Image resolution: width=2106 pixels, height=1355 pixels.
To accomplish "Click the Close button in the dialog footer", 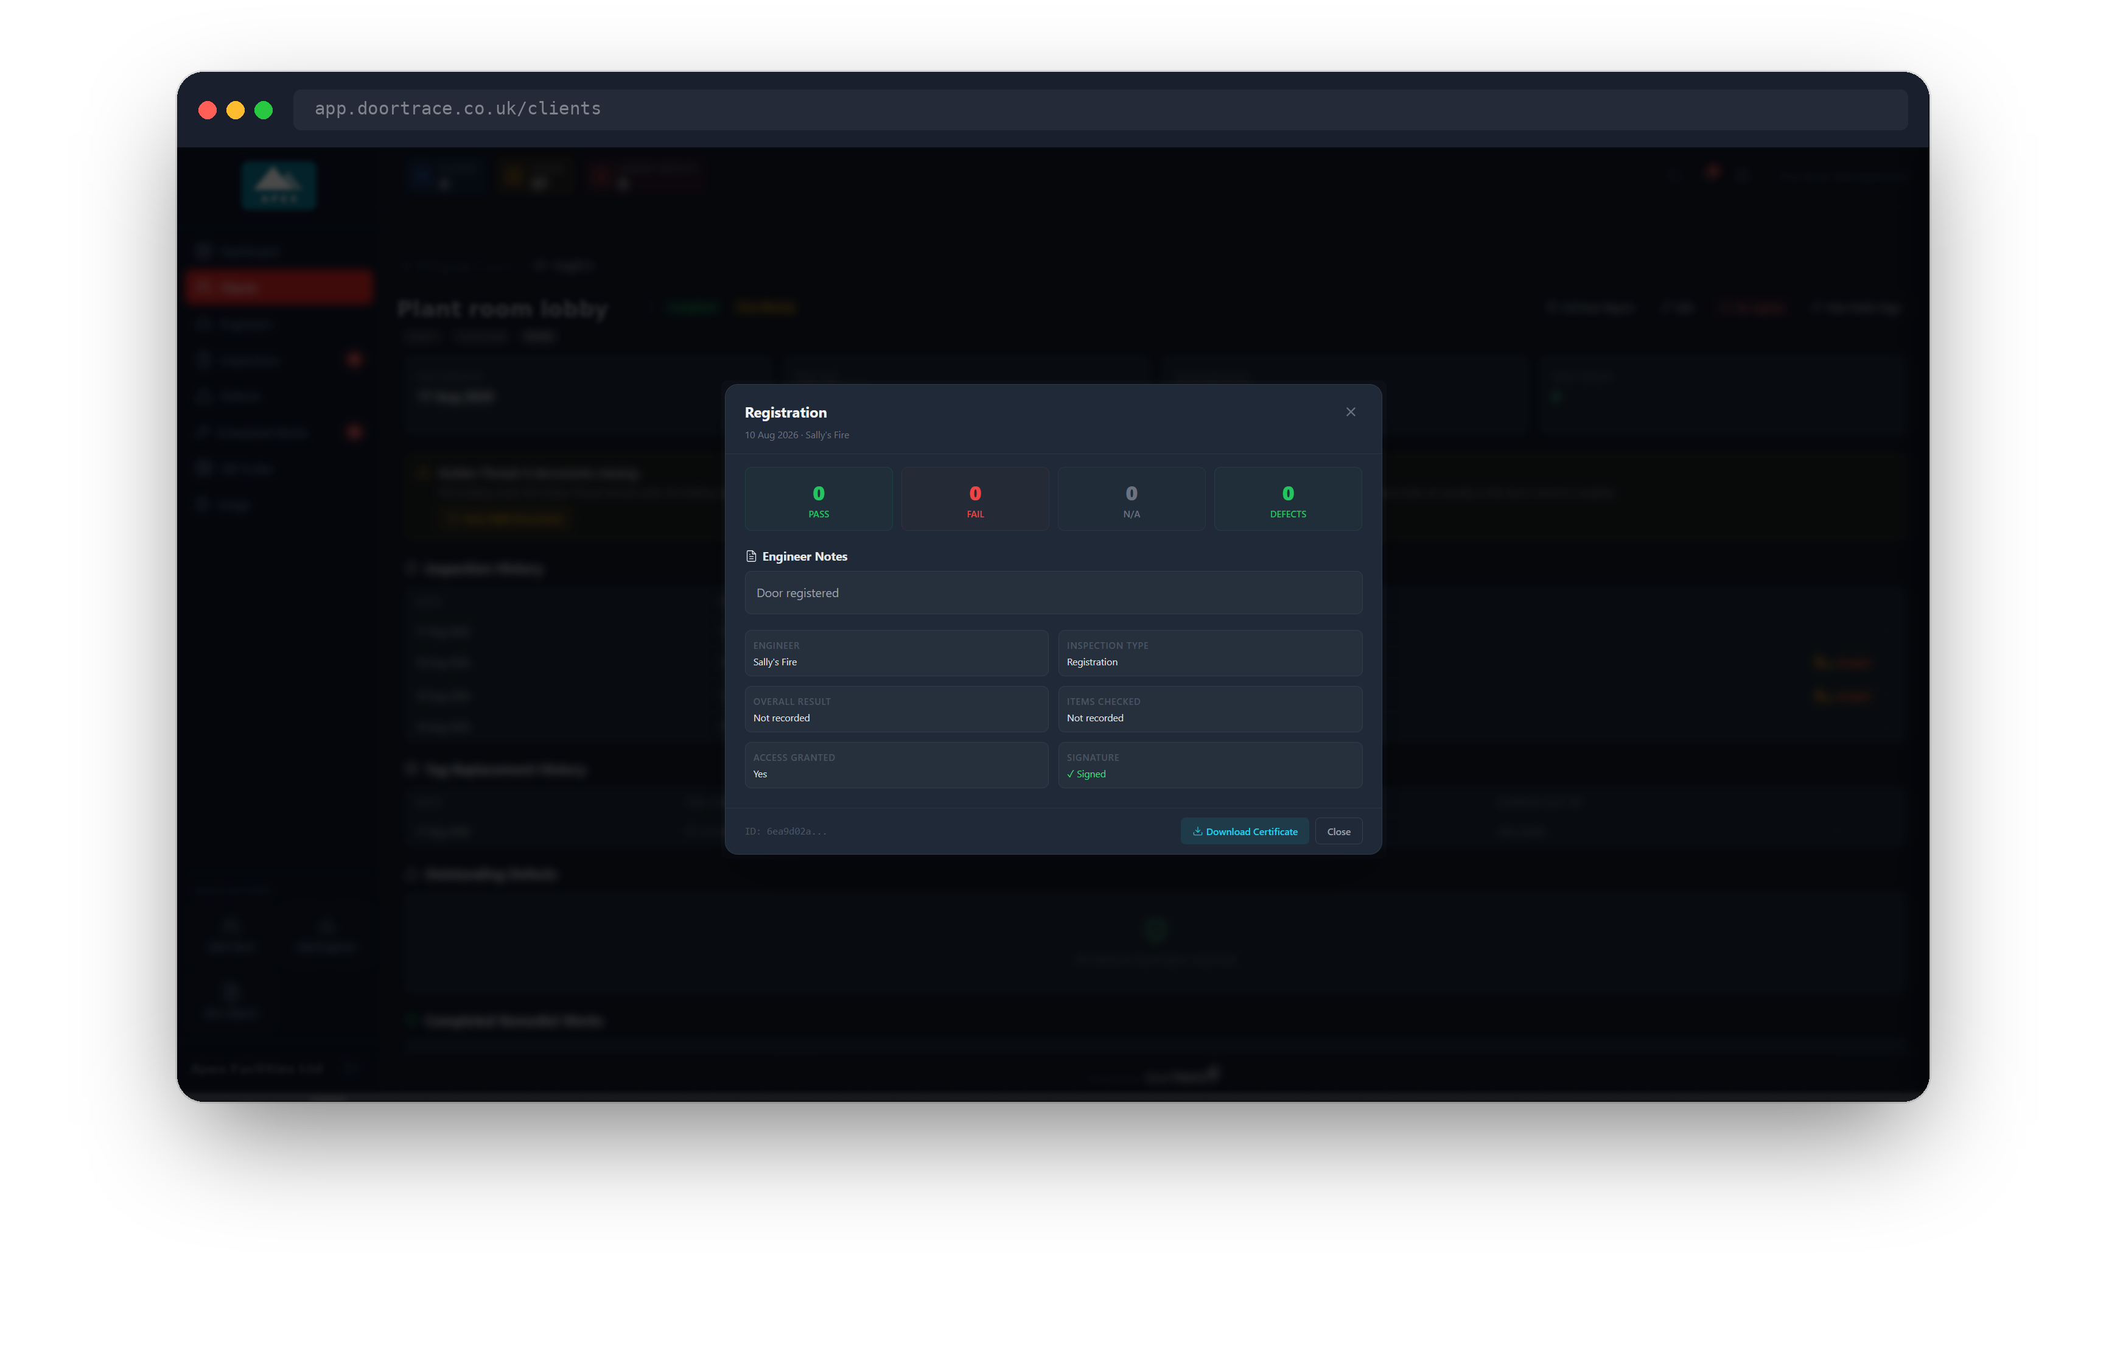I will coord(1338,832).
